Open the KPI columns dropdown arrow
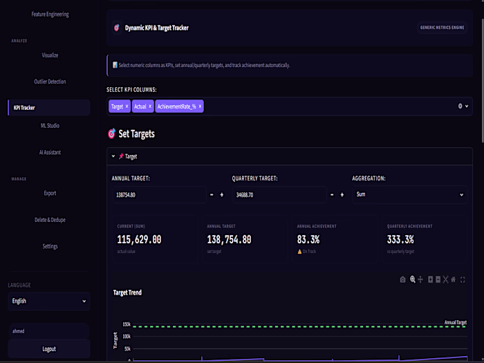 [467, 106]
